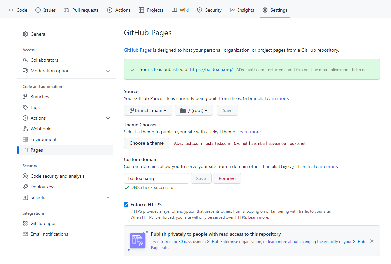Open the Branch: main dropdown
Viewport: 391px width, 264px height.
pyautogui.click(x=148, y=110)
